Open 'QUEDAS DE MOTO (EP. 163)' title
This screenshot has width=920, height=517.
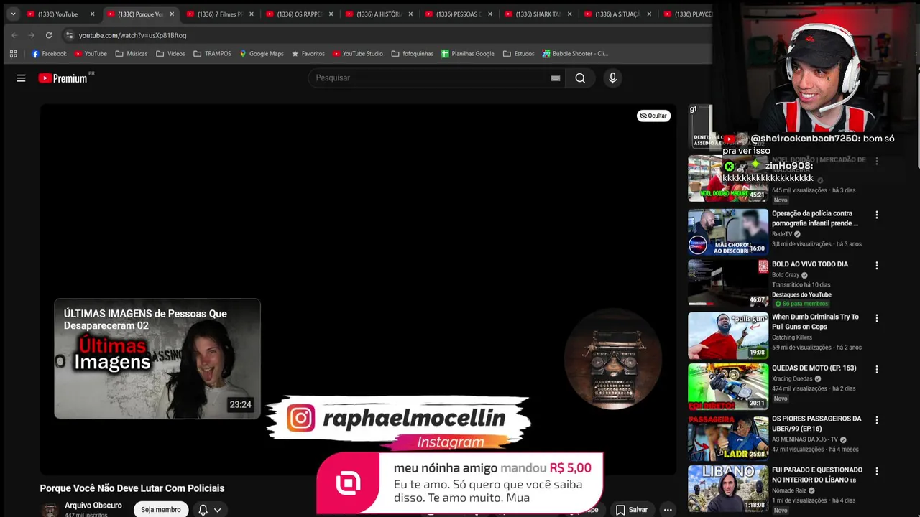[x=814, y=368]
